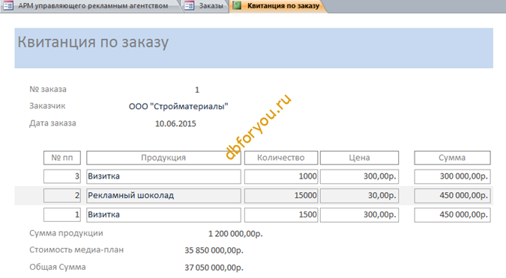Click customer name ООО "Стройматериалы"
Viewport: 506px width, 278px height.
[x=178, y=107]
